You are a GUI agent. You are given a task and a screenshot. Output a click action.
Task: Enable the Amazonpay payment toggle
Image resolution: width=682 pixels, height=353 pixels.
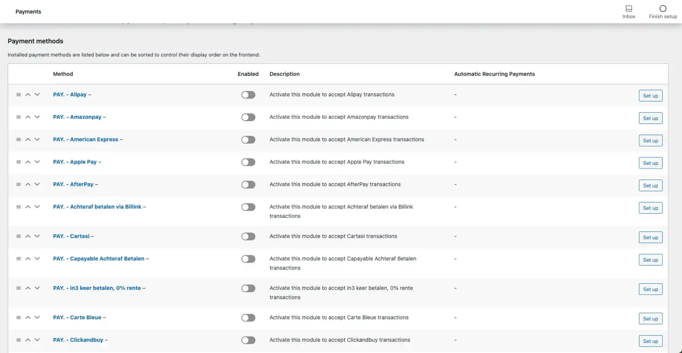(x=248, y=117)
